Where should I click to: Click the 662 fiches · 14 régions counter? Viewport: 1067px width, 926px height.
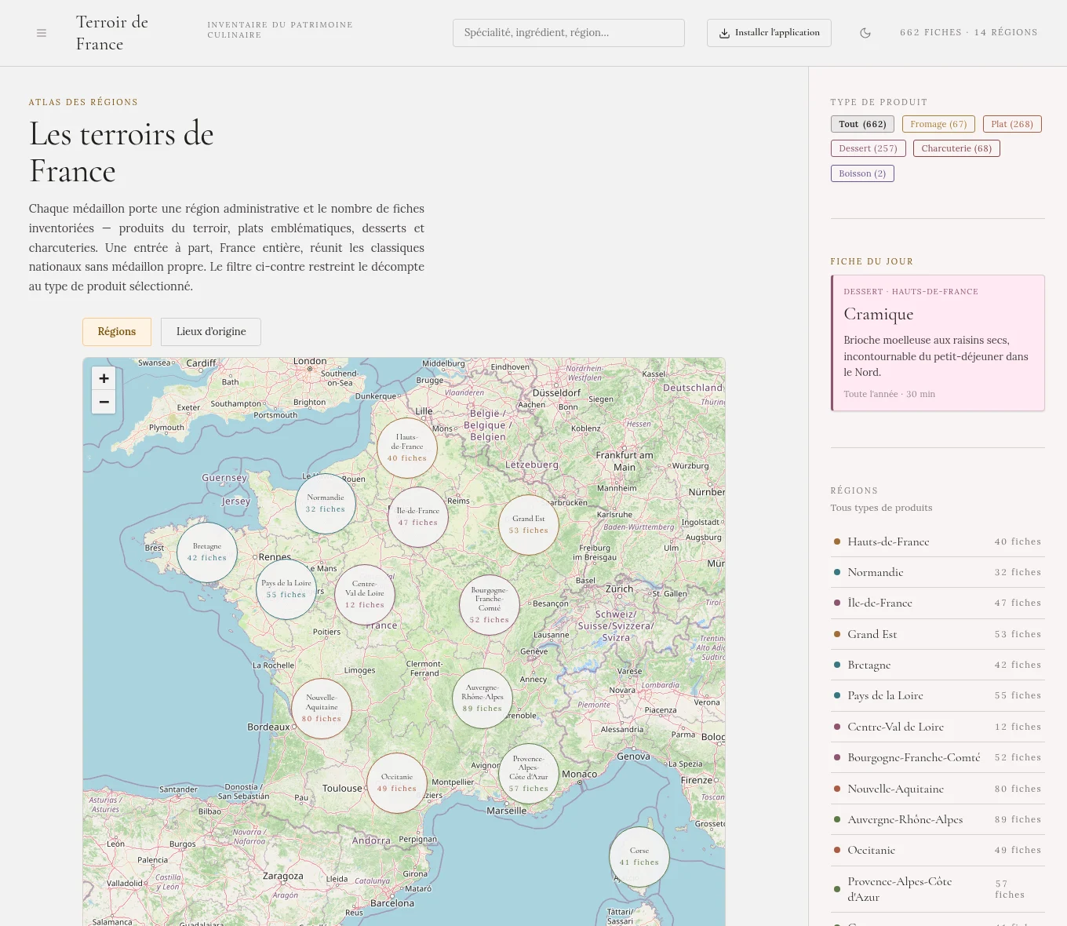pos(968,33)
